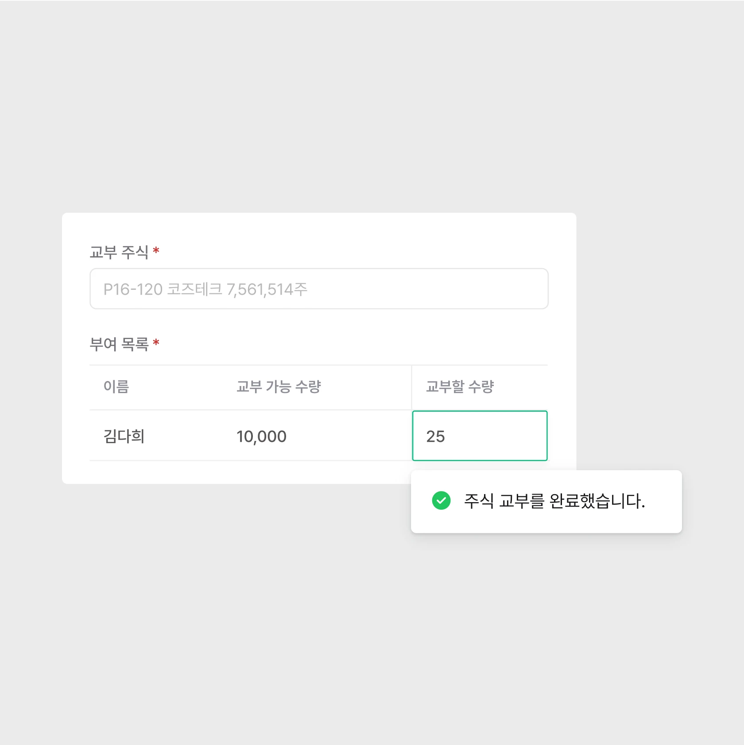Click the green checkmark success icon
Screen dimensions: 744x745
441,501
